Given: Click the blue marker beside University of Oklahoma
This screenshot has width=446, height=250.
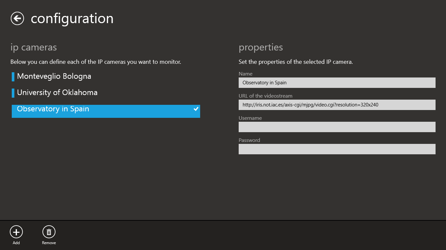Looking at the screenshot, I should pos(13,92).
